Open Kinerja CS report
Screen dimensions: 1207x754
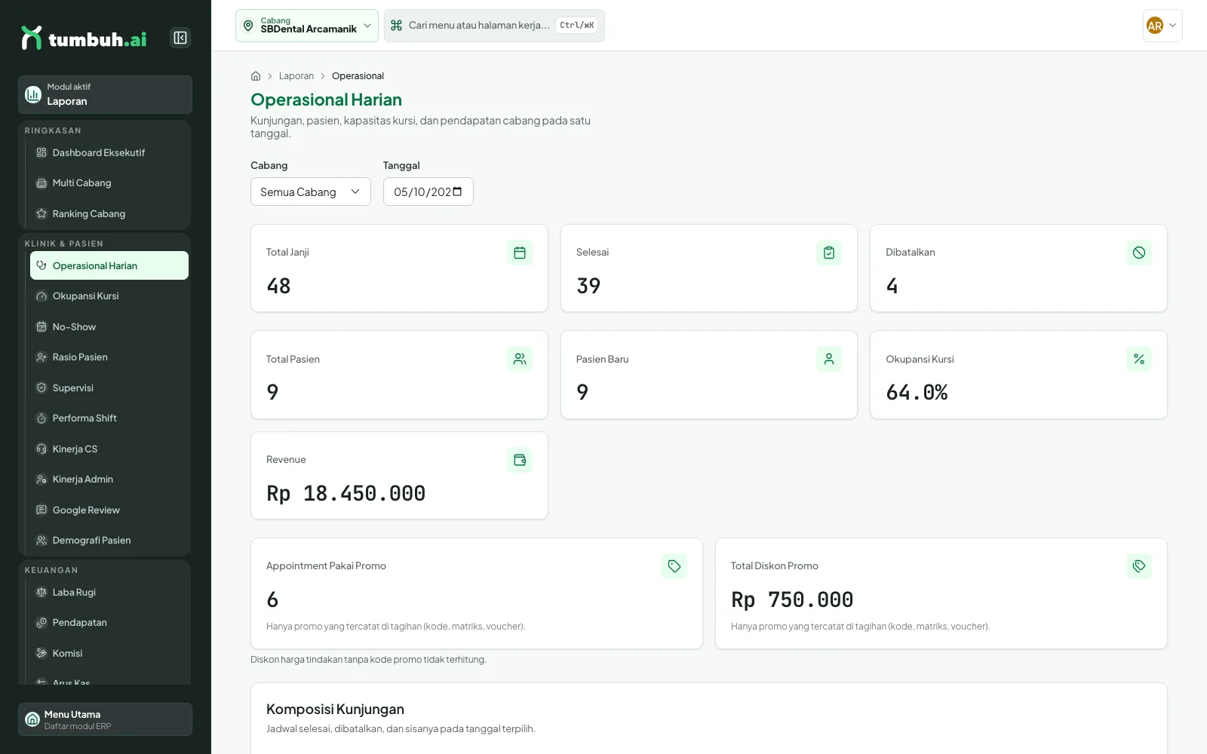(109, 449)
